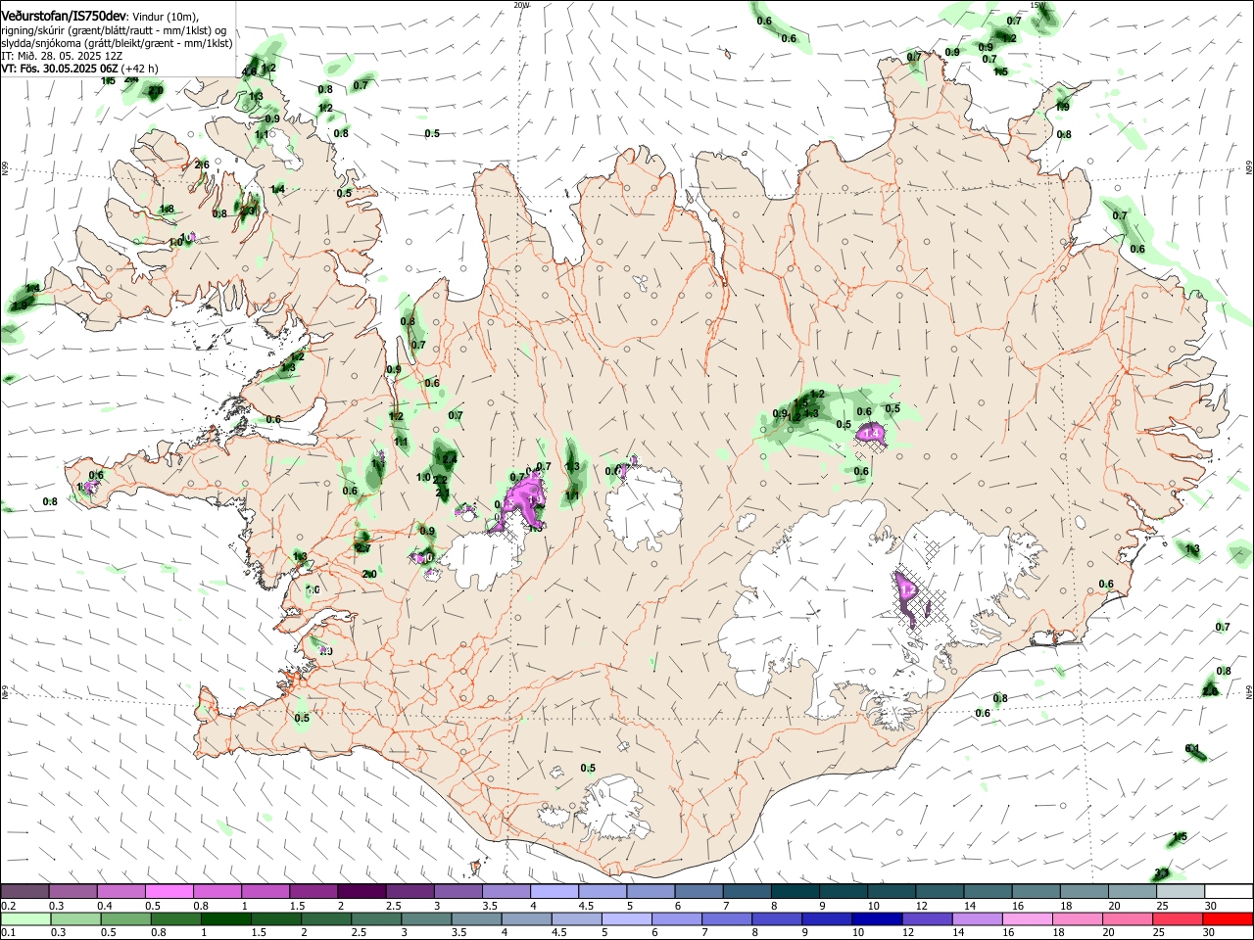The height and width of the screenshot is (940, 1254).
Task: Click the 'IT: Mið. 28. 05. 2025 12Z' line
Action: [x=62, y=56]
